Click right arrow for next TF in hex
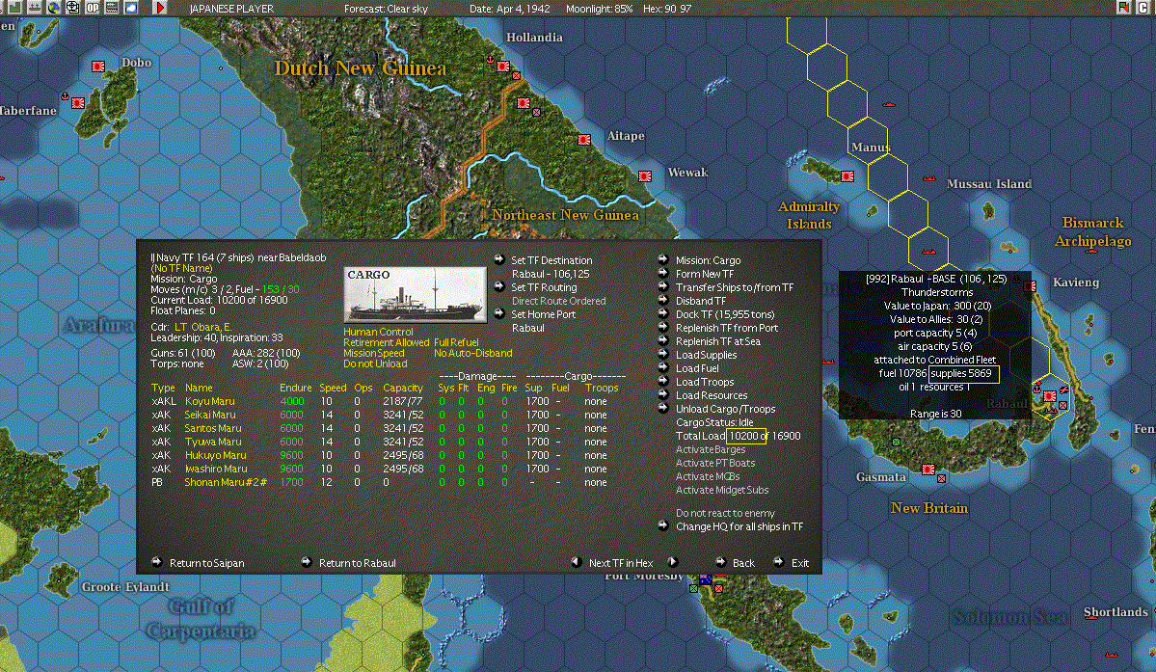The image size is (1156, 672). [x=672, y=561]
